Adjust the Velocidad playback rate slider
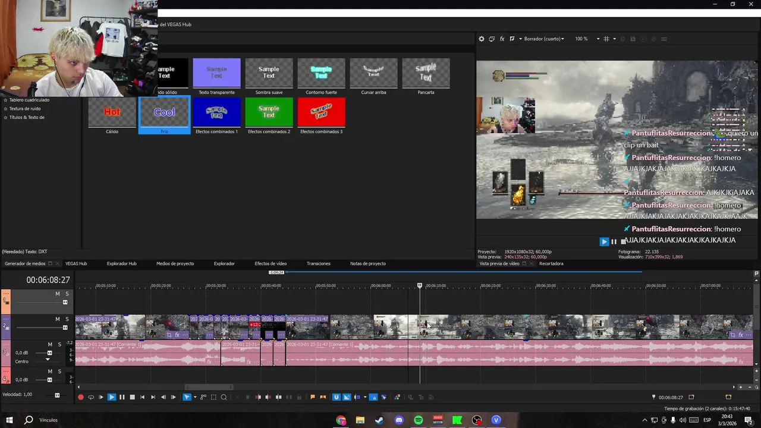This screenshot has height=428, width=761. click(57, 395)
